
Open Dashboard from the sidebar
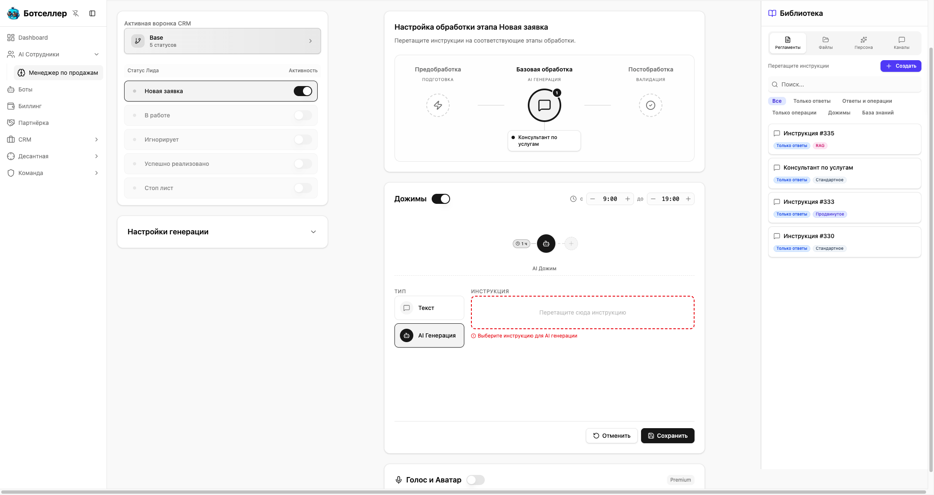33,38
